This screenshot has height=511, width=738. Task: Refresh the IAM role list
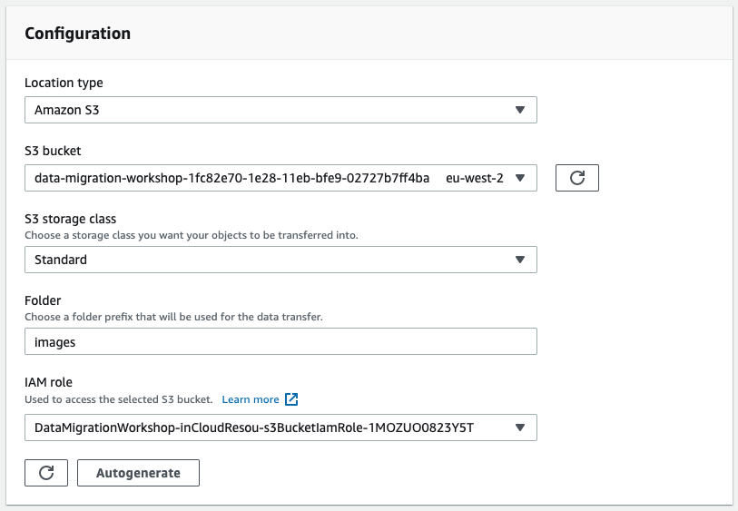pyautogui.click(x=46, y=473)
